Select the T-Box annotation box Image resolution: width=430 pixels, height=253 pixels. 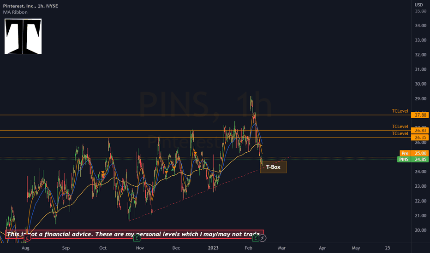click(x=273, y=167)
